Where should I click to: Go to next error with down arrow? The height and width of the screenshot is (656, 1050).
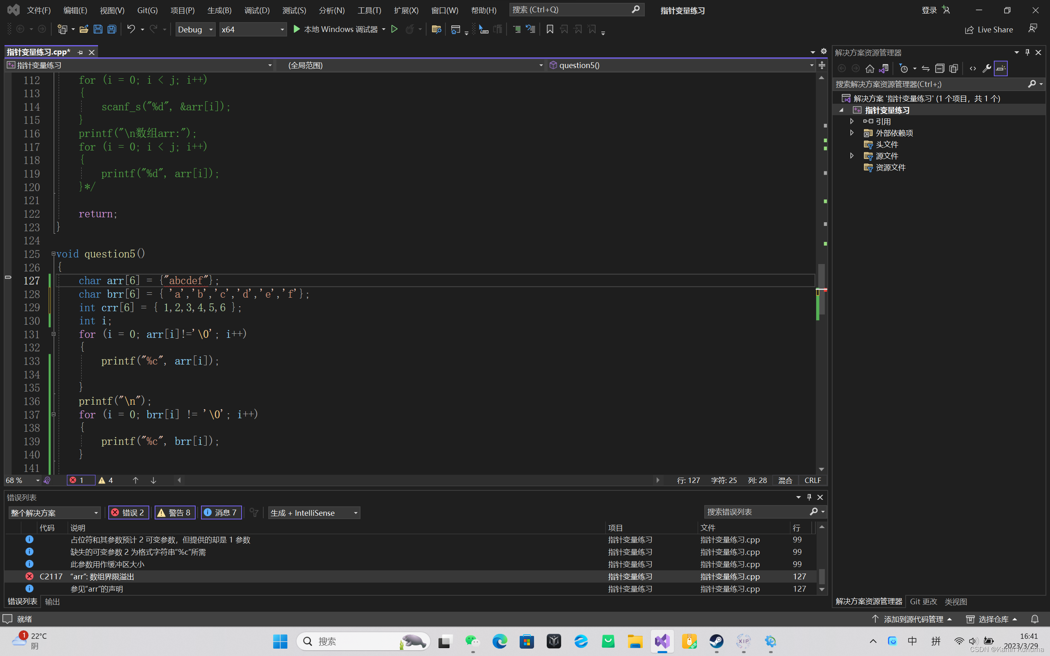[153, 480]
